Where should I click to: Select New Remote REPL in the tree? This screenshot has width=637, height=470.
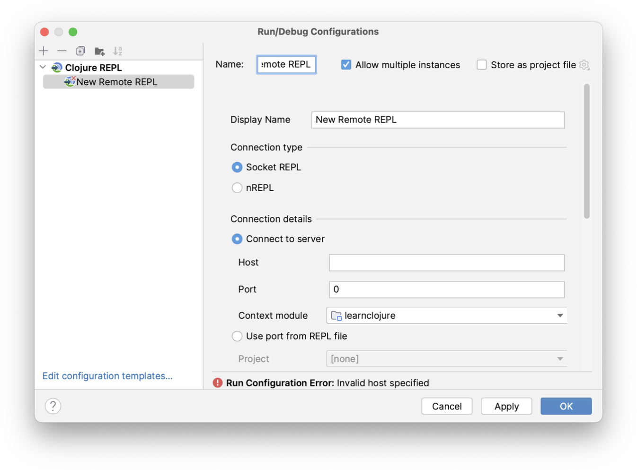pyautogui.click(x=119, y=82)
